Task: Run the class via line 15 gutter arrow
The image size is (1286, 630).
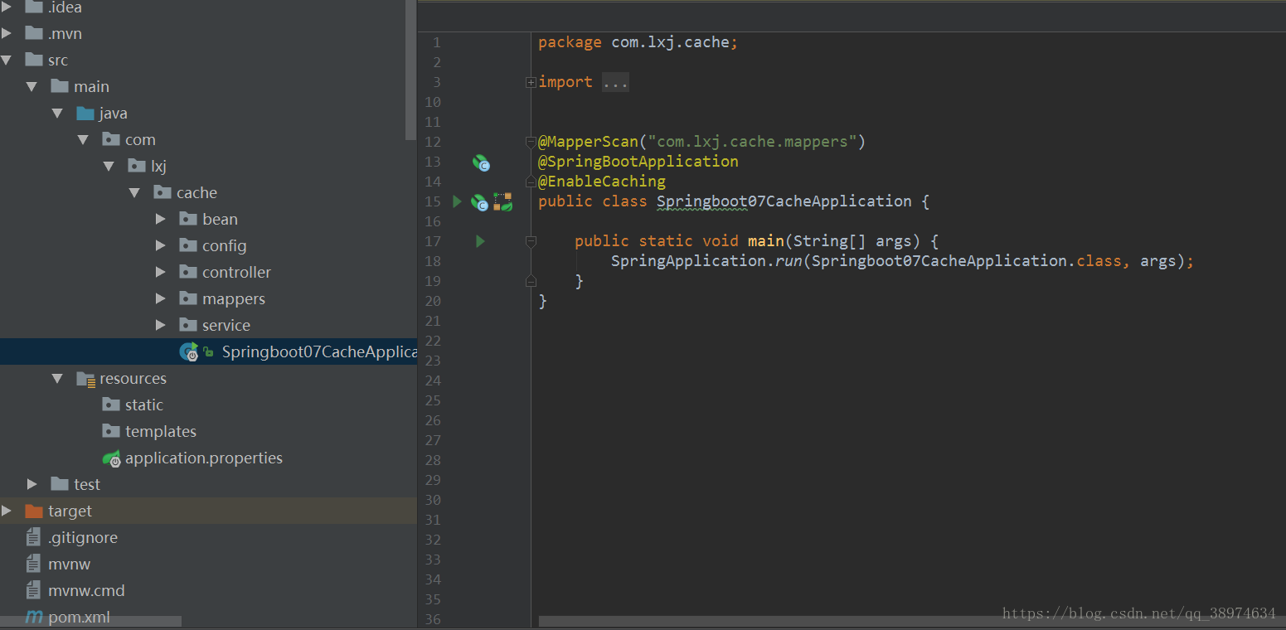Action: (x=457, y=201)
